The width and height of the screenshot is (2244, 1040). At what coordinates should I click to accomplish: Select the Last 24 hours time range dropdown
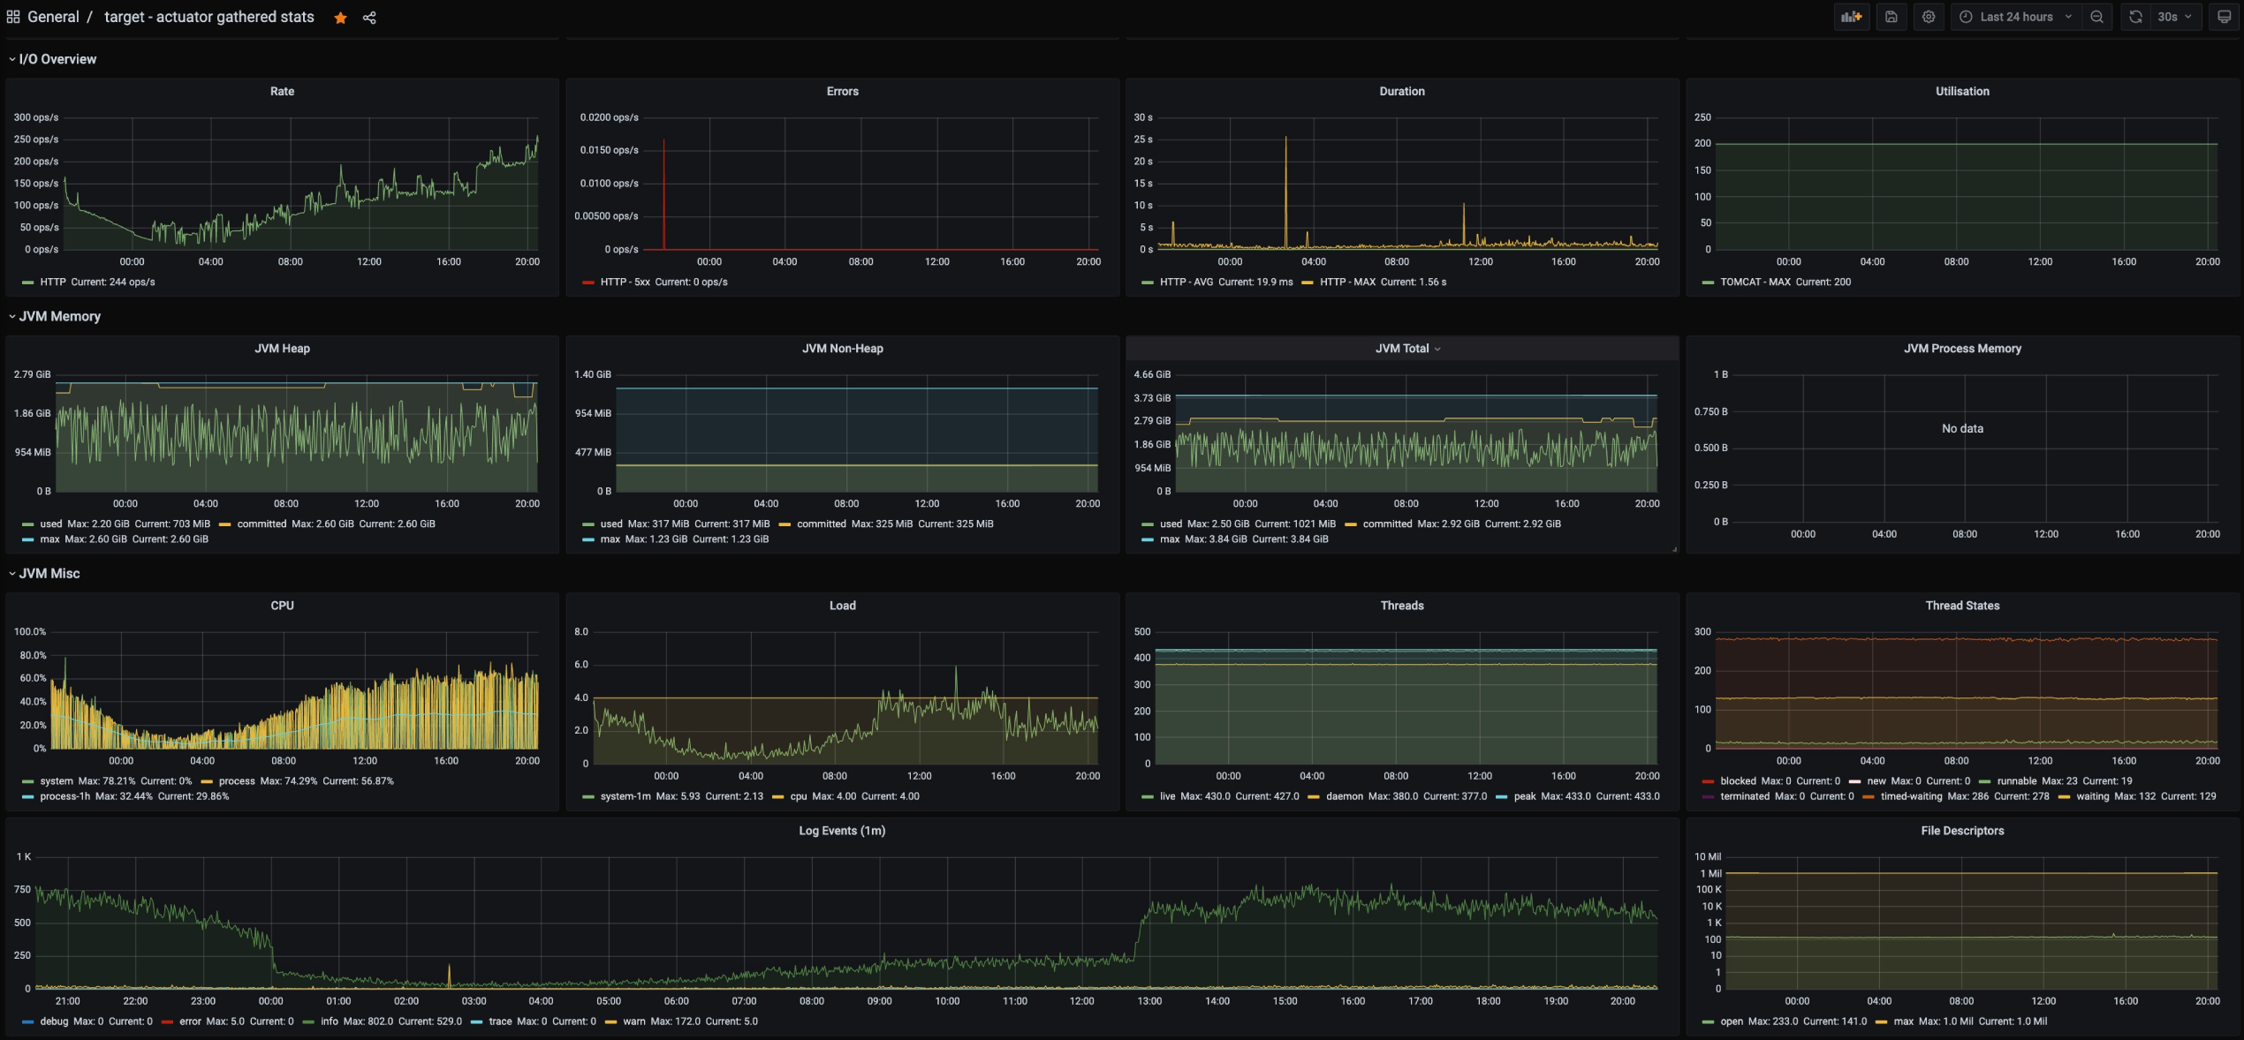(2015, 17)
